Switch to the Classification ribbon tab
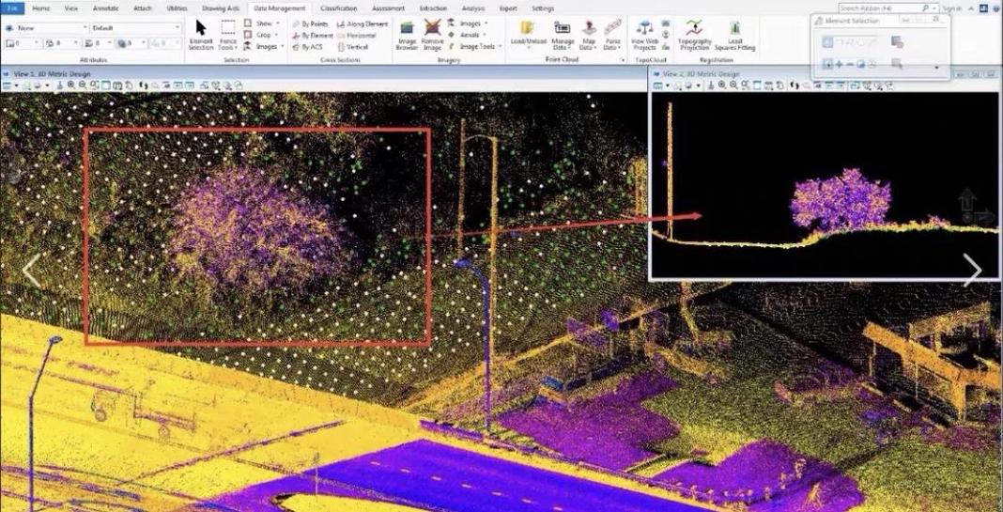 (x=338, y=8)
